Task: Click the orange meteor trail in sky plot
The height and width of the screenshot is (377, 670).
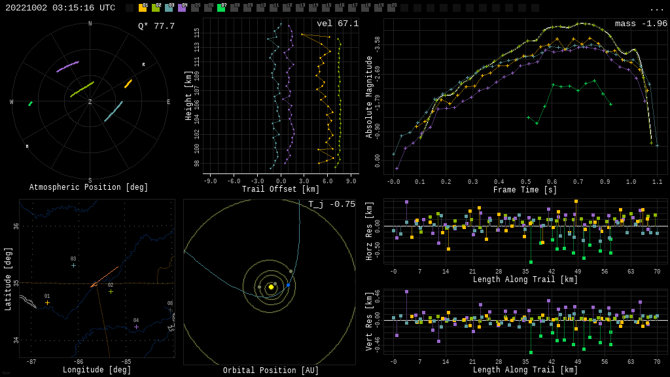Action: (128, 84)
